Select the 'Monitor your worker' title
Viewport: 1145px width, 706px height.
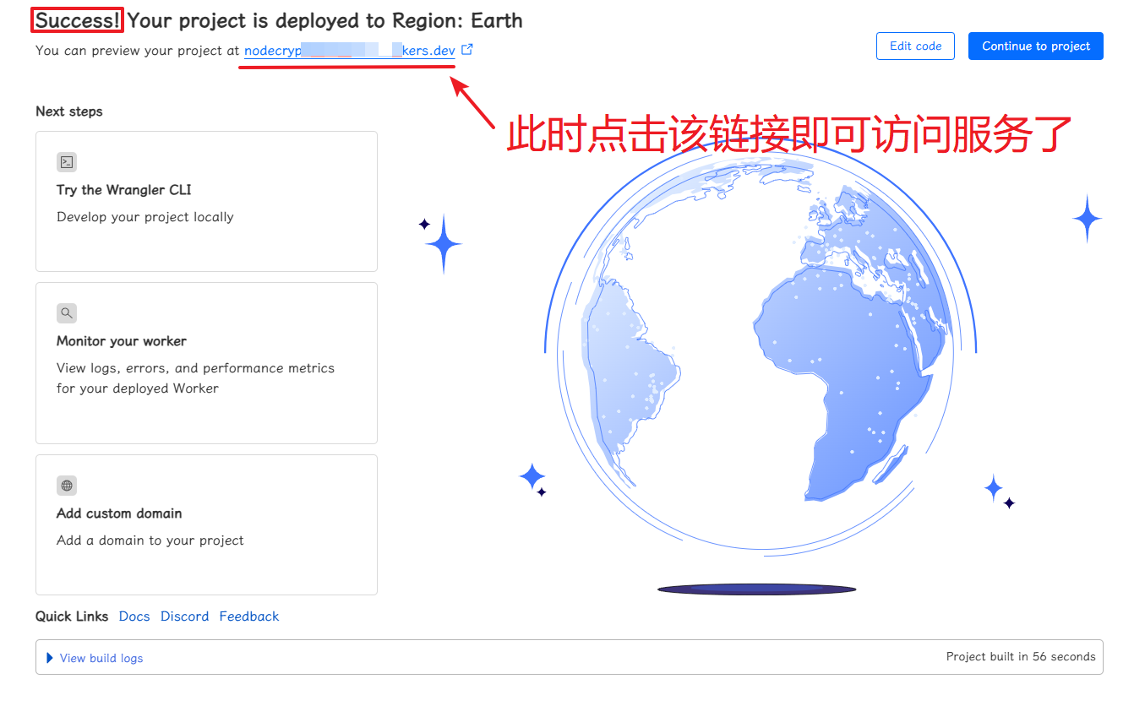[x=122, y=341]
